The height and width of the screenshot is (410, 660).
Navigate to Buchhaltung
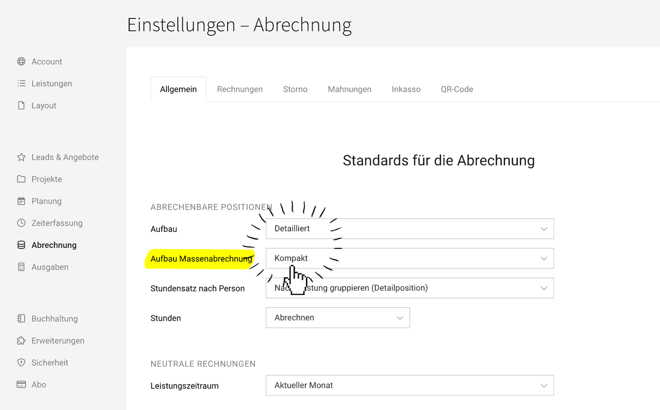(55, 319)
